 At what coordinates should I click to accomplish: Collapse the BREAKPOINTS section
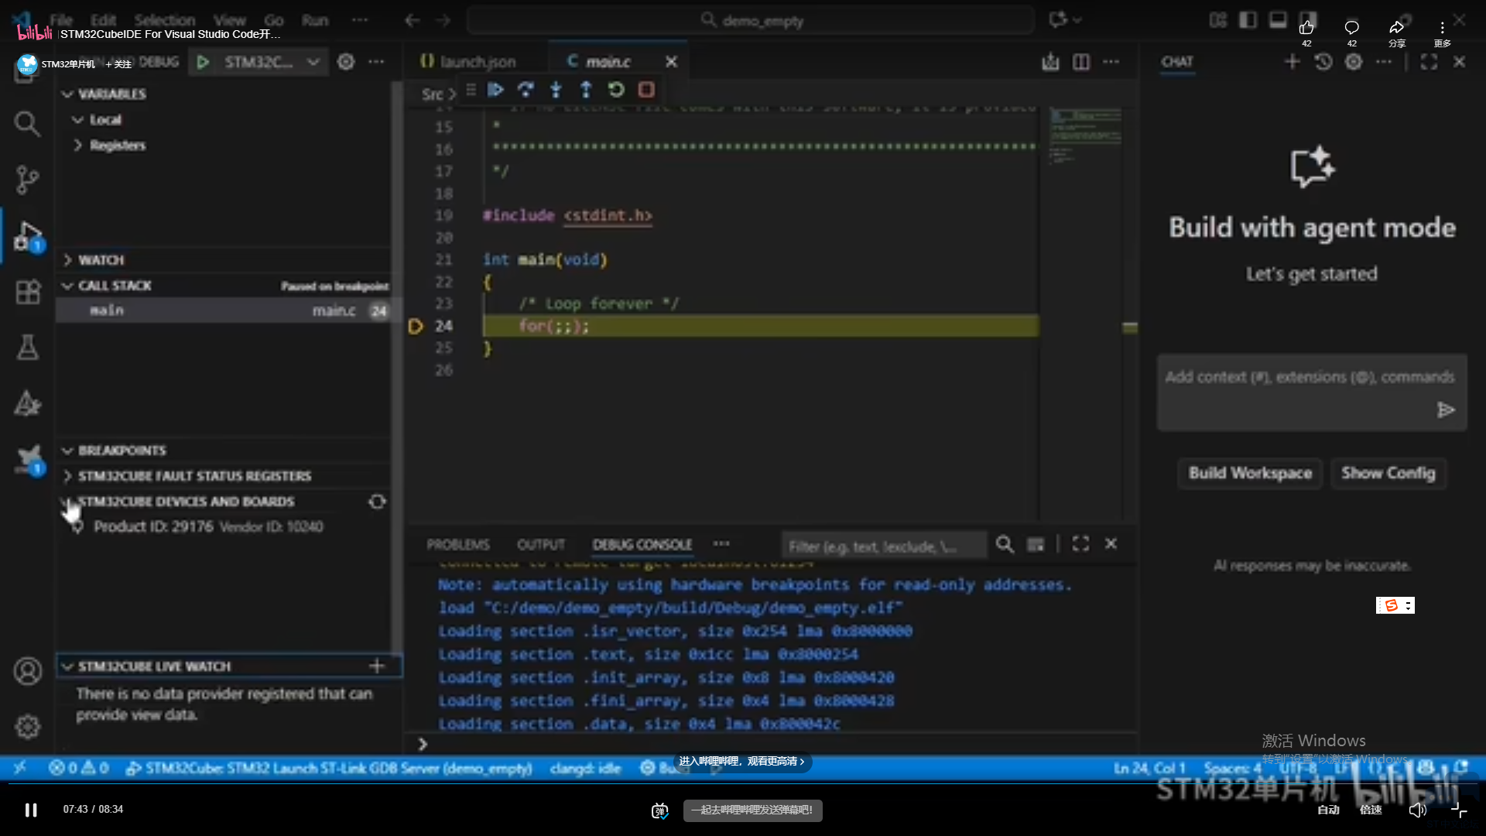(x=67, y=451)
